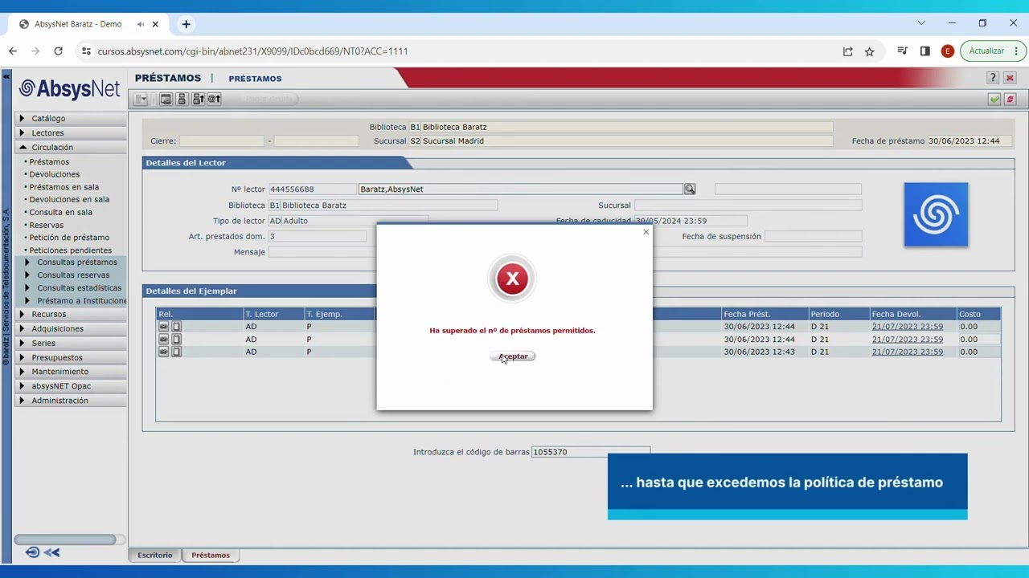
Task: Open the toolbar dropdown menu icon
Action: (141, 99)
